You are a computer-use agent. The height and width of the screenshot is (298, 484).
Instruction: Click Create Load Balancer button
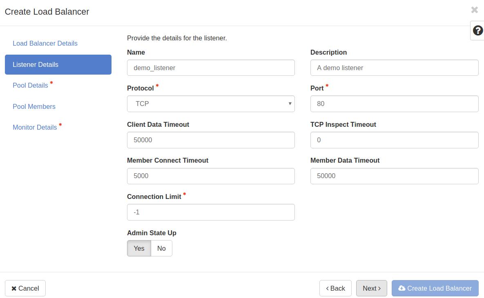435,288
